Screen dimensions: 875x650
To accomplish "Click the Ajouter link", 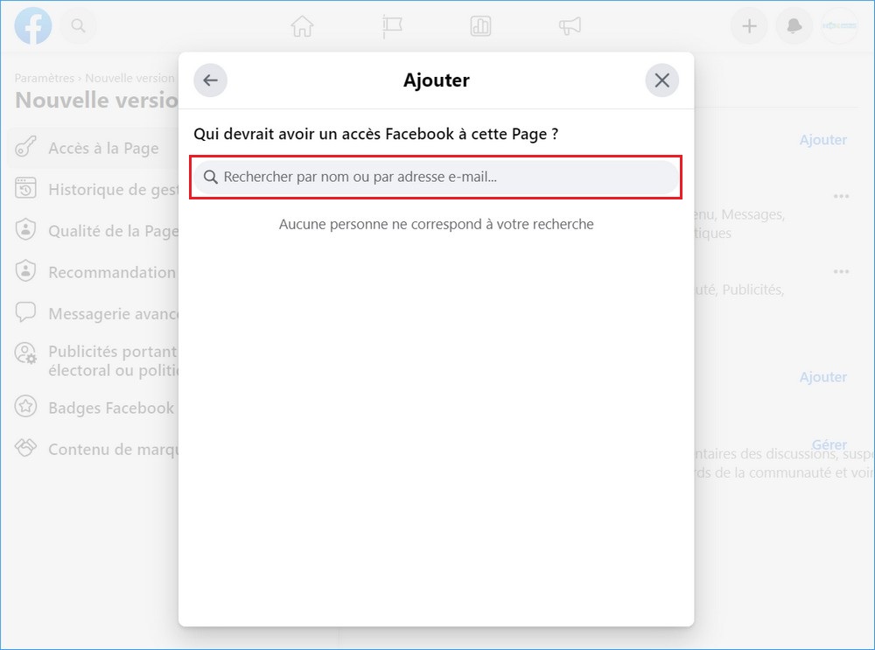I will 822,140.
